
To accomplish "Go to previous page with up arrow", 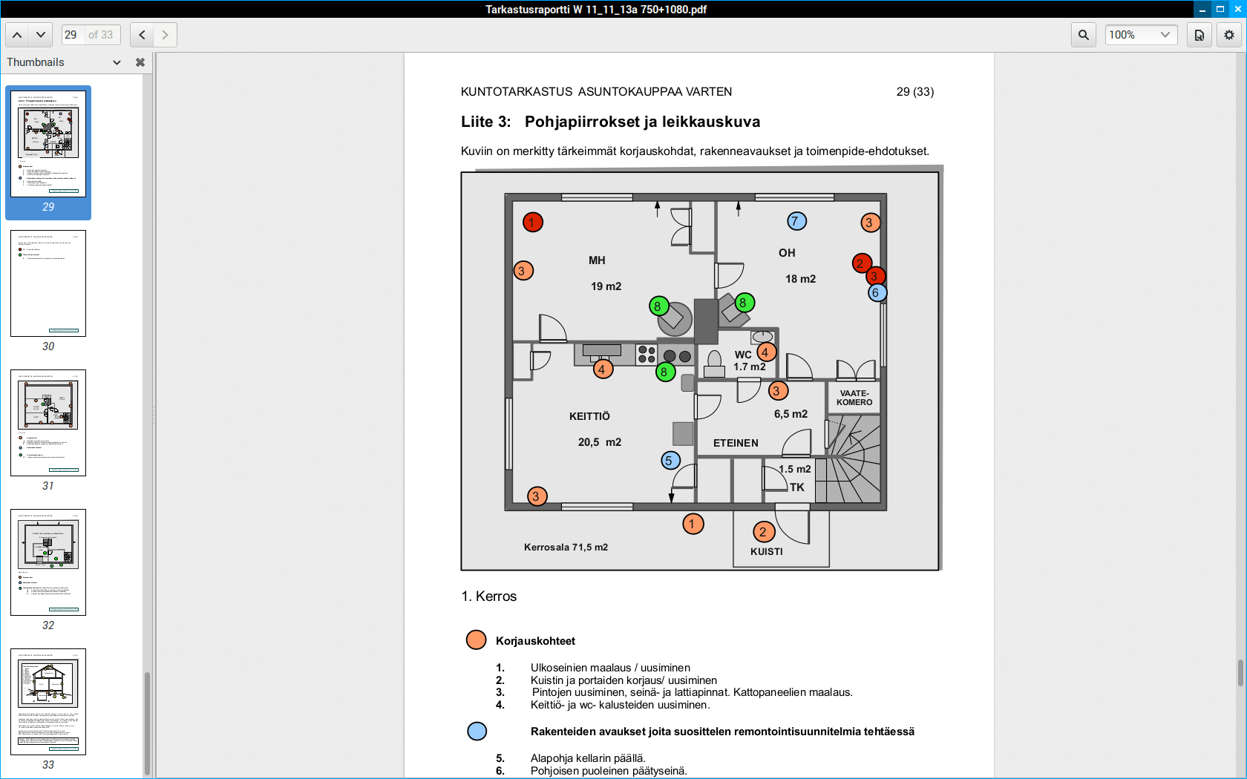I will click(x=17, y=35).
